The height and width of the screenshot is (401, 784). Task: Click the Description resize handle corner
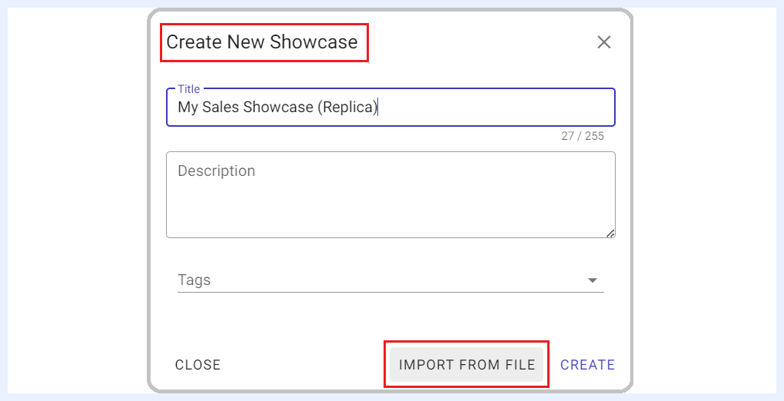610,233
